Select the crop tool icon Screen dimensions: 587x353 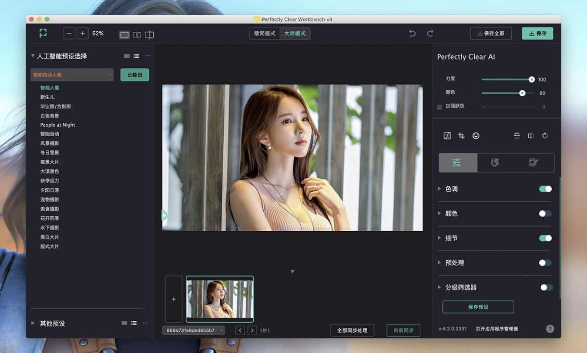[461, 136]
